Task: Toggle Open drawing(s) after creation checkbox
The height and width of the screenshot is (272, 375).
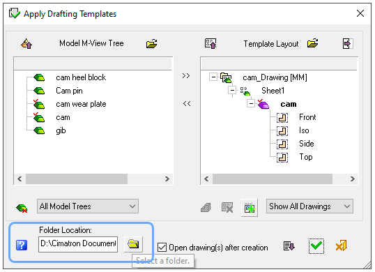Action: 162,248
